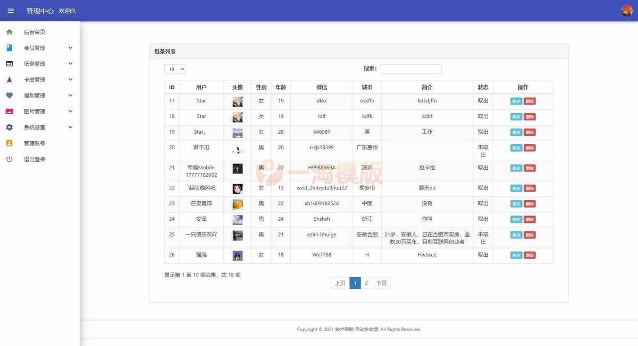638x346 pixels.
Task: Click the hamburger menu icon top left
Action: coord(11,10)
